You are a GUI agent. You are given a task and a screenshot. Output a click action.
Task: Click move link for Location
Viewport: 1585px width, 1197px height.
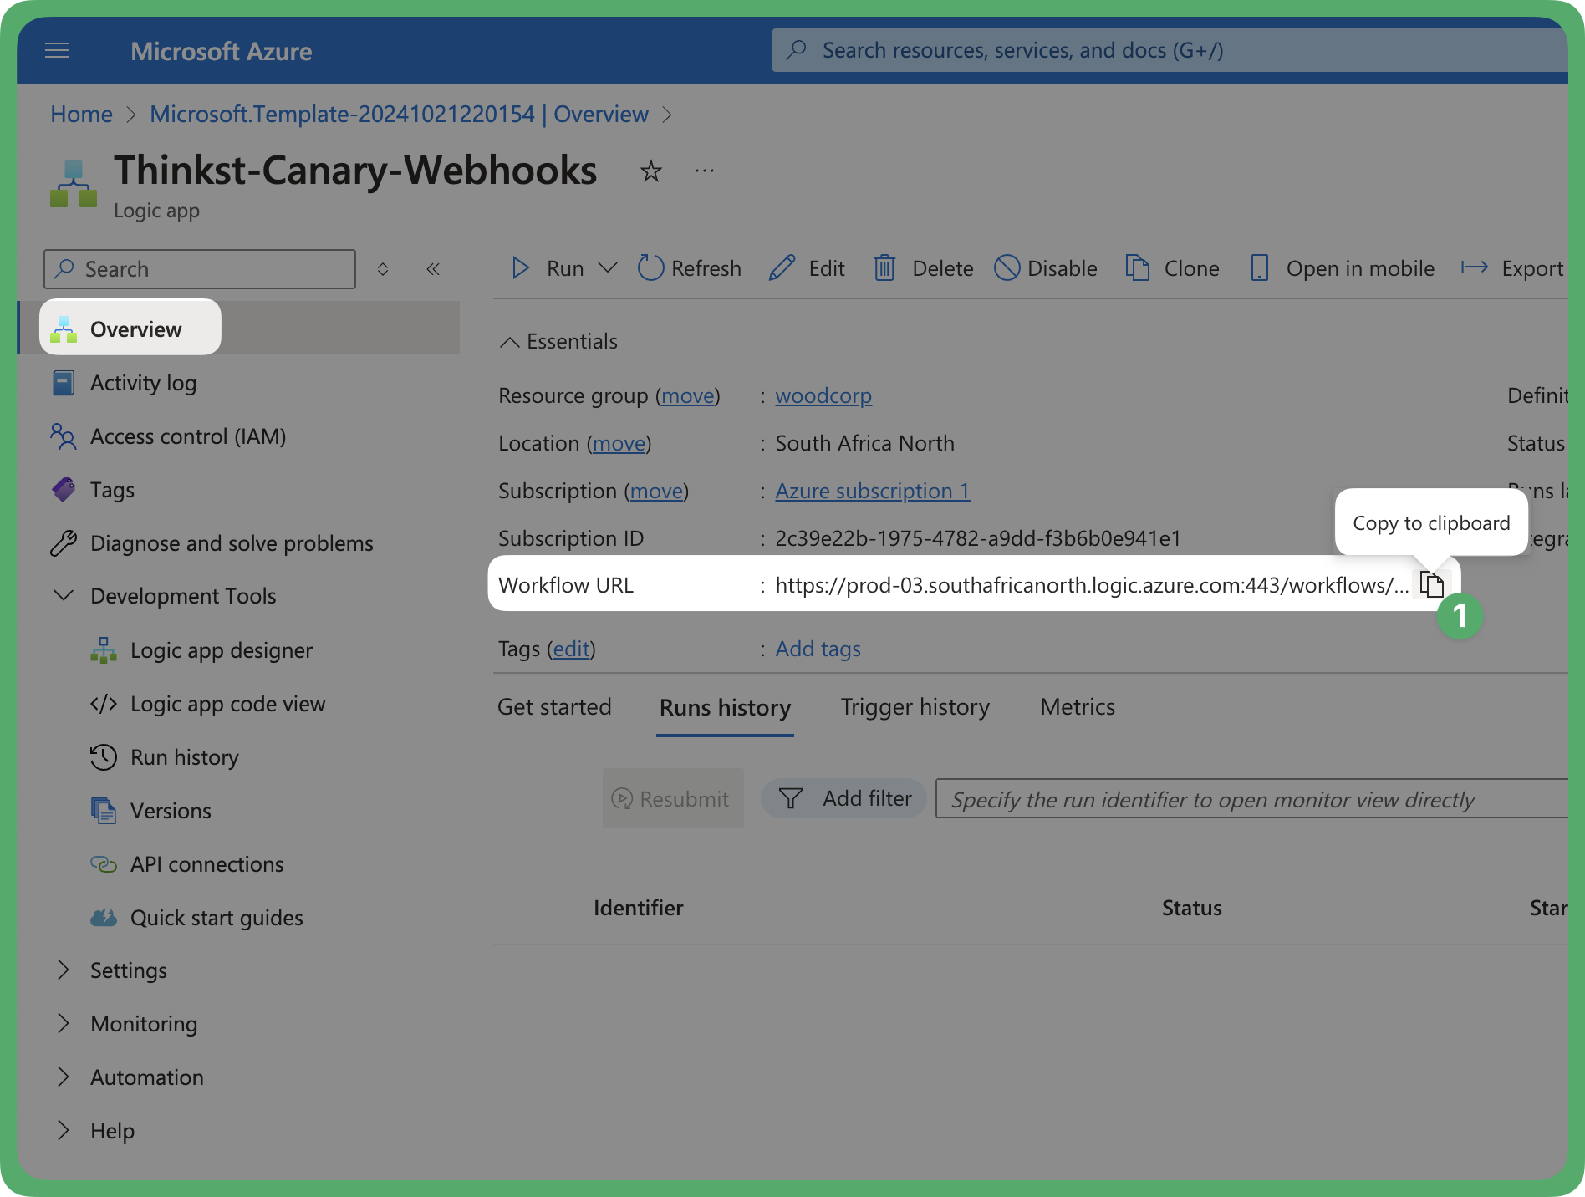[619, 443]
